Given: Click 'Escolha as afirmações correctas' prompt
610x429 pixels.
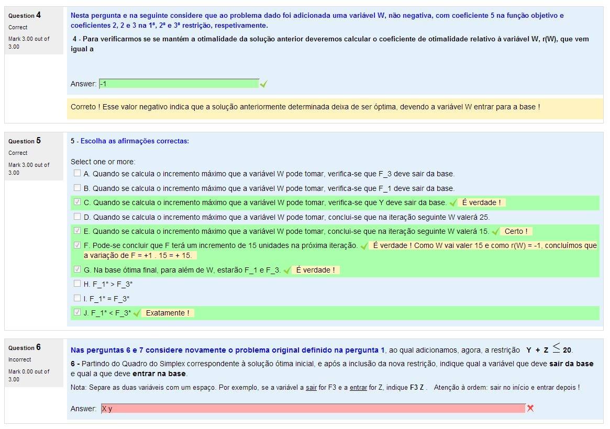Looking at the screenshot, I should click(135, 141).
